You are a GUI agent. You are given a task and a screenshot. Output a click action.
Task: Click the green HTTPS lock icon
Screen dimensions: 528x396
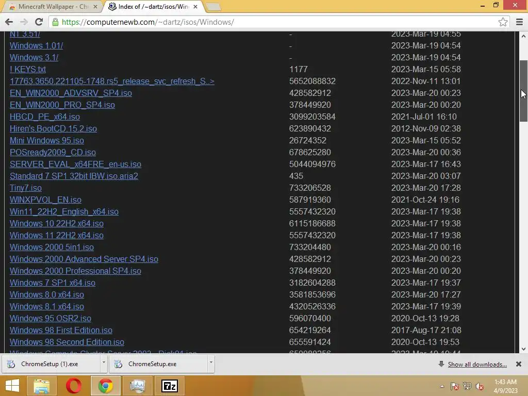tap(55, 22)
